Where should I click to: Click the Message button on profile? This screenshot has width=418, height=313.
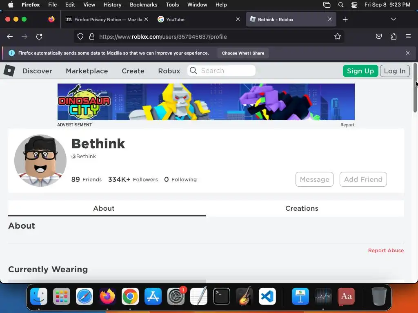pos(314,179)
